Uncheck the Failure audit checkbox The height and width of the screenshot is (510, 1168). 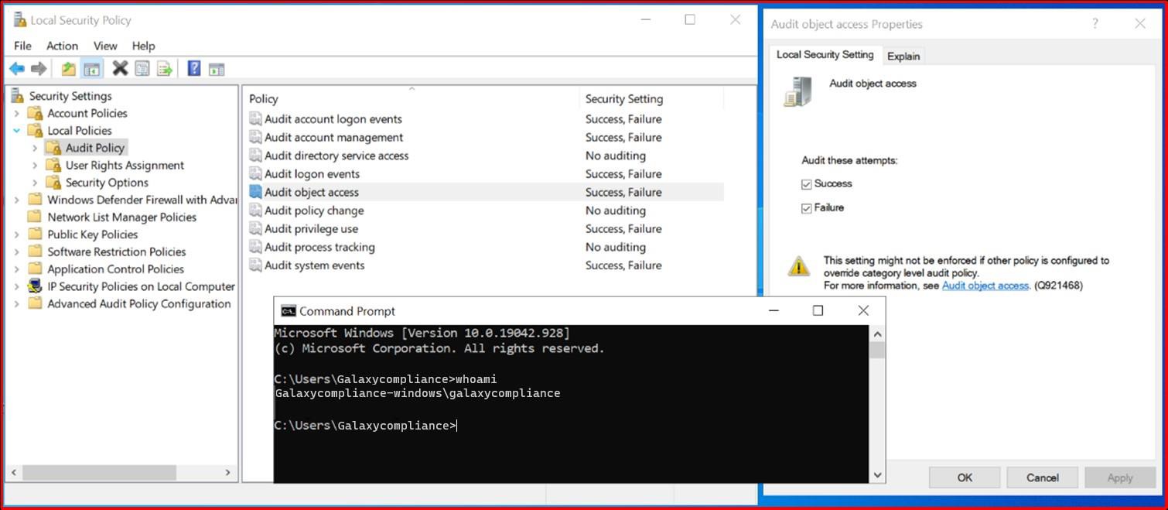(x=807, y=207)
